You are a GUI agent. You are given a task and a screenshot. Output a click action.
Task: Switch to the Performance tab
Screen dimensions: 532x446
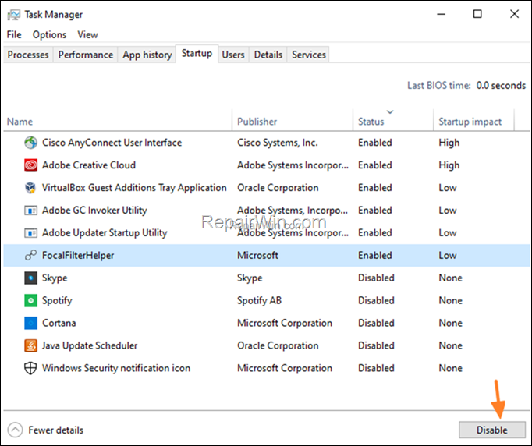point(86,55)
